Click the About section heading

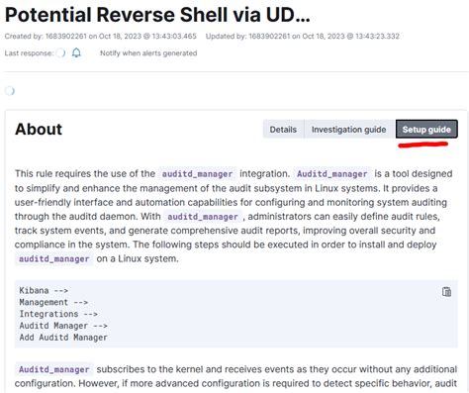coord(39,129)
